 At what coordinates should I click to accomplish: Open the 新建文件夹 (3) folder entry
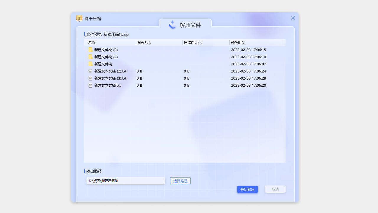coord(106,50)
